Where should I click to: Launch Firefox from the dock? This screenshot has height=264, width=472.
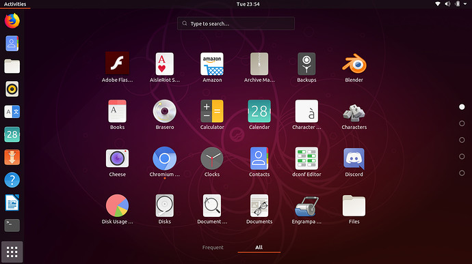[12, 20]
